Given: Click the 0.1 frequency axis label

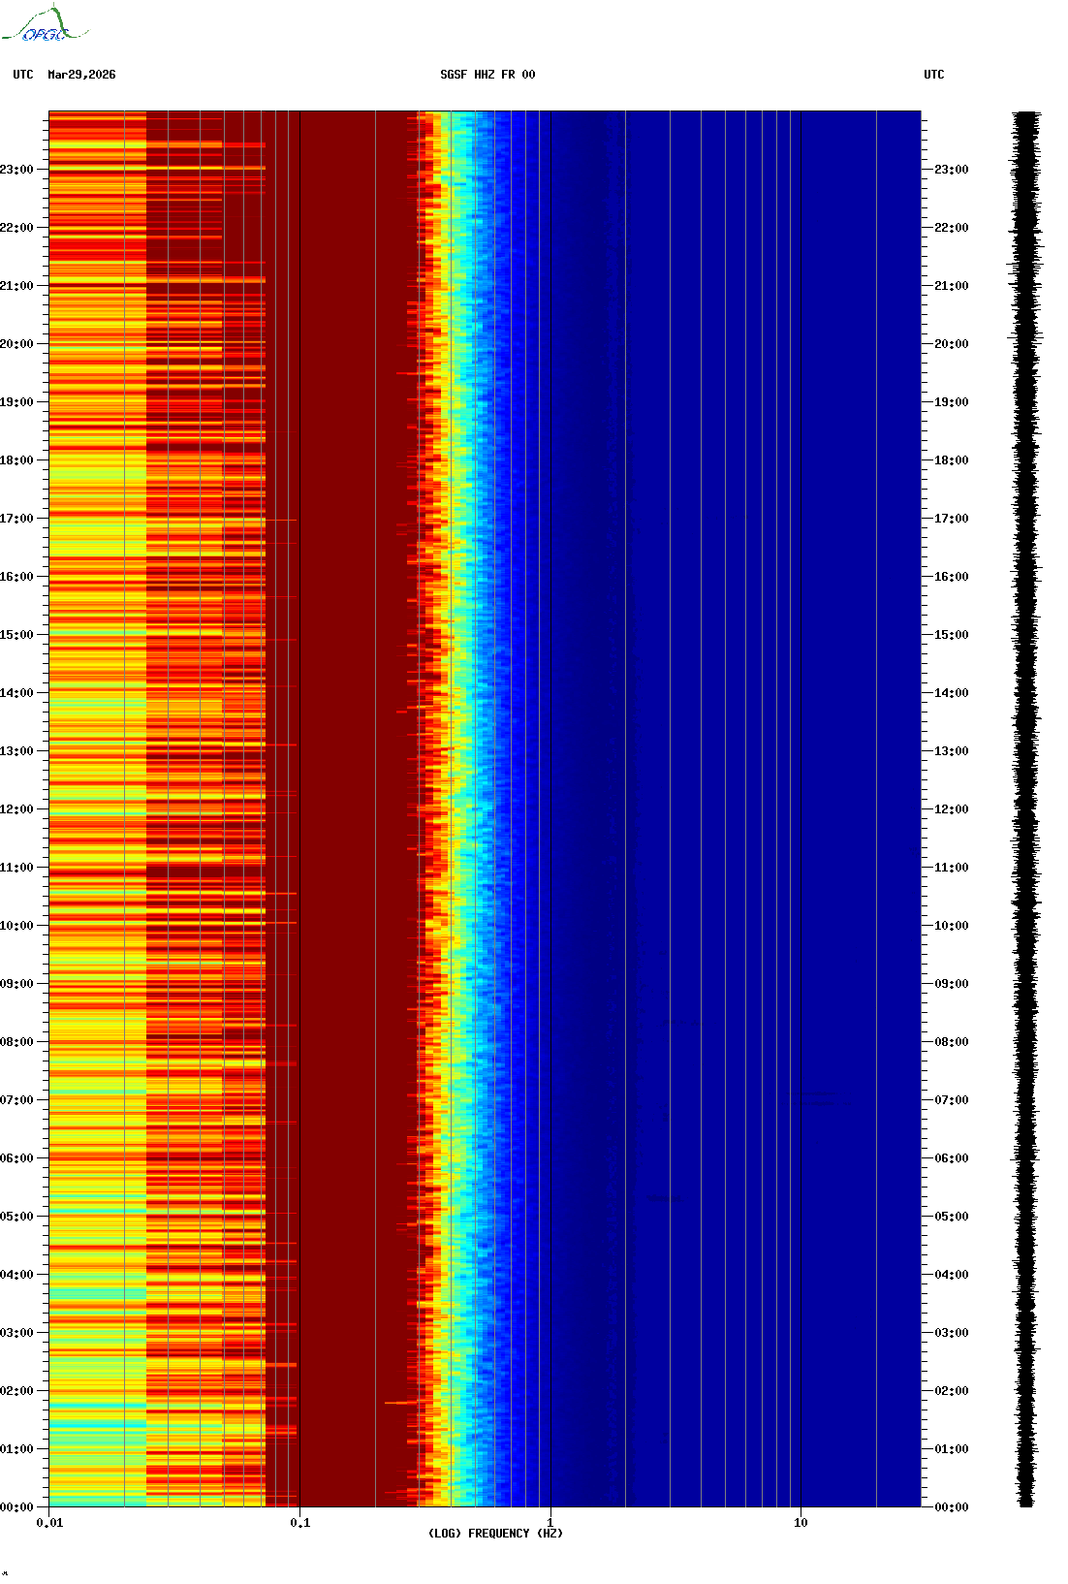Looking at the screenshot, I should tap(300, 1523).
